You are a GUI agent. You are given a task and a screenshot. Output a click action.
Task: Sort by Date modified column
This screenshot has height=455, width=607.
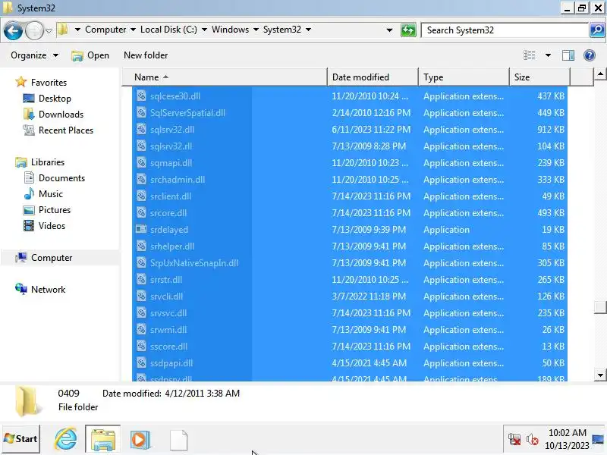(x=373, y=77)
